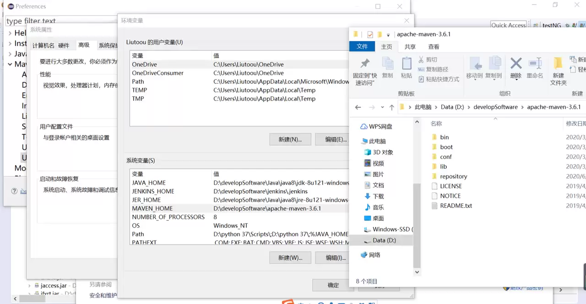Select 桌面 in navigation pane
The width and height of the screenshot is (586, 304).
374,218
